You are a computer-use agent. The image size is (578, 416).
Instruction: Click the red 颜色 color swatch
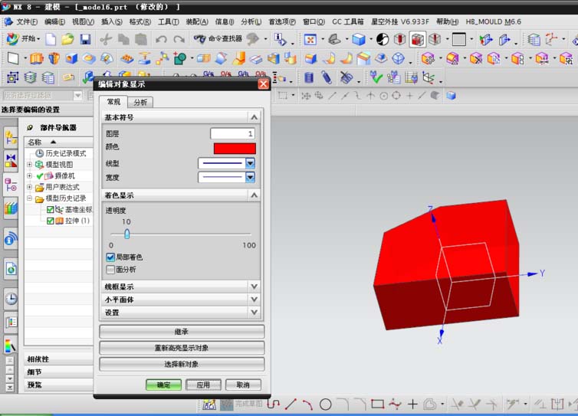[x=235, y=148]
